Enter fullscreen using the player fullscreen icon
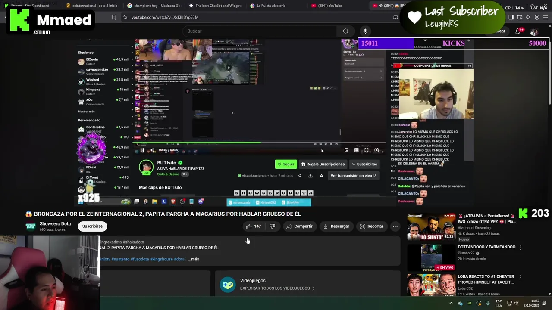552x310 pixels. click(367, 150)
